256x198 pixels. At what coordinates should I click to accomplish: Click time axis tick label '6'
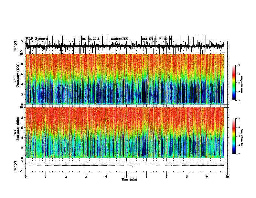tap(146, 177)
